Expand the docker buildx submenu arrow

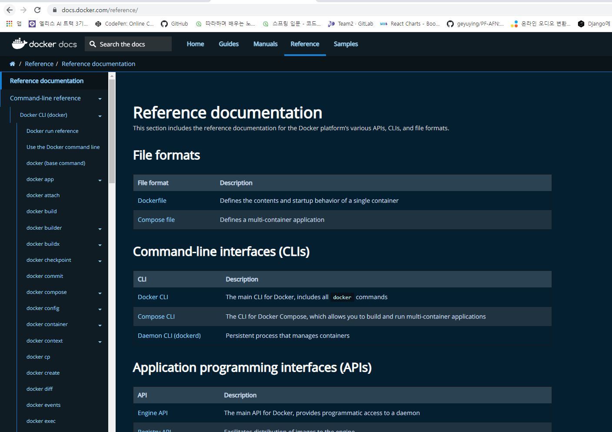pos(100,245)
